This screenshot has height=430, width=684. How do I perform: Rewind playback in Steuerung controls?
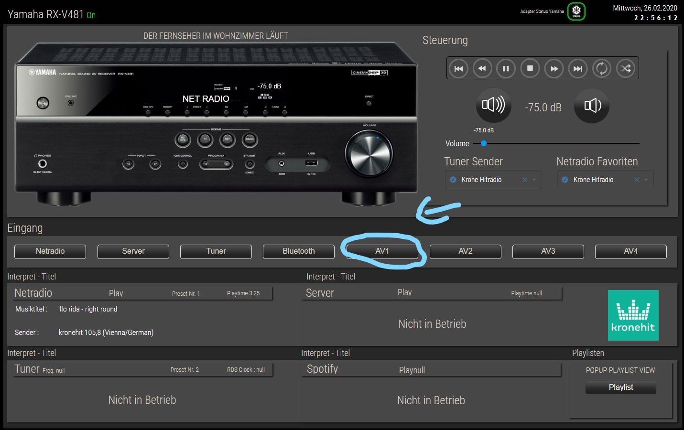(x=482, y=68)
